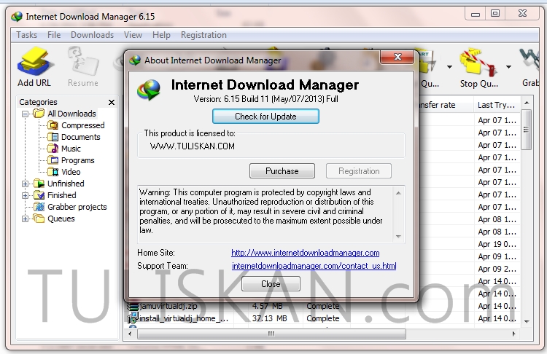Open the View menu
Viewport: 547px width, 354px height.
pos(133,35)
